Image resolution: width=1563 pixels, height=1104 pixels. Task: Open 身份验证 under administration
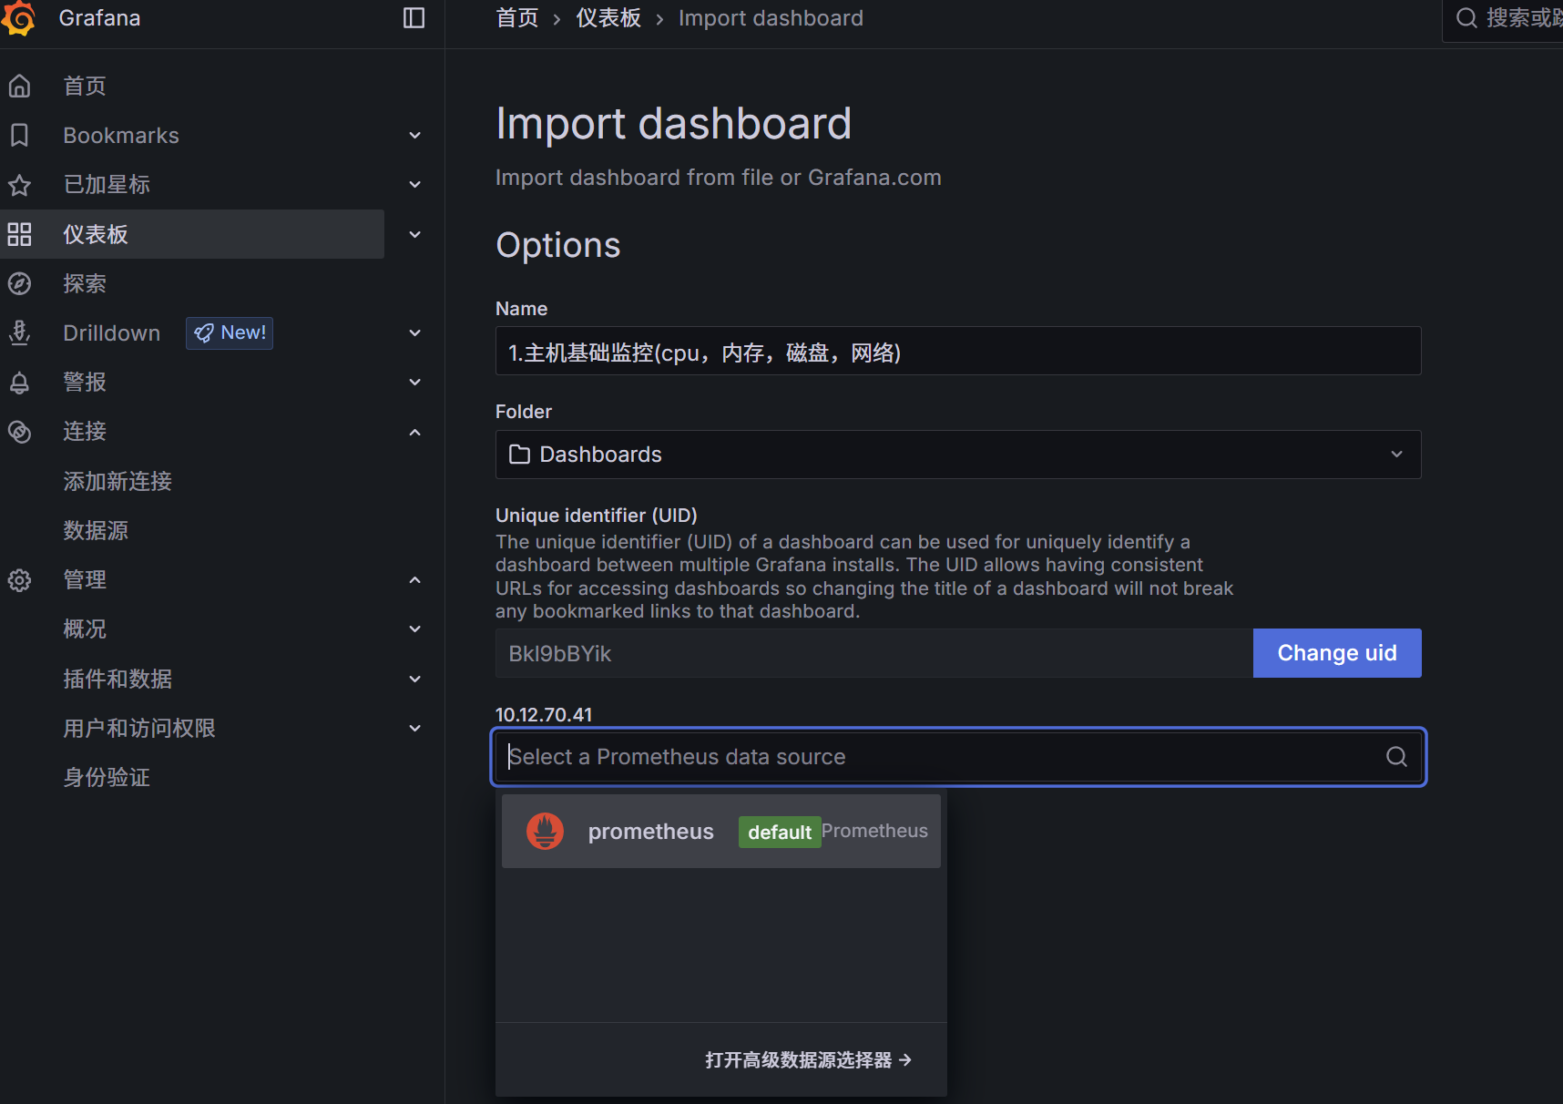(x=107, y=778)
